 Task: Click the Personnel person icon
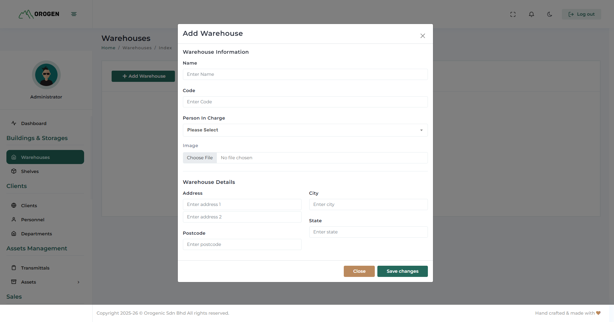14,220
